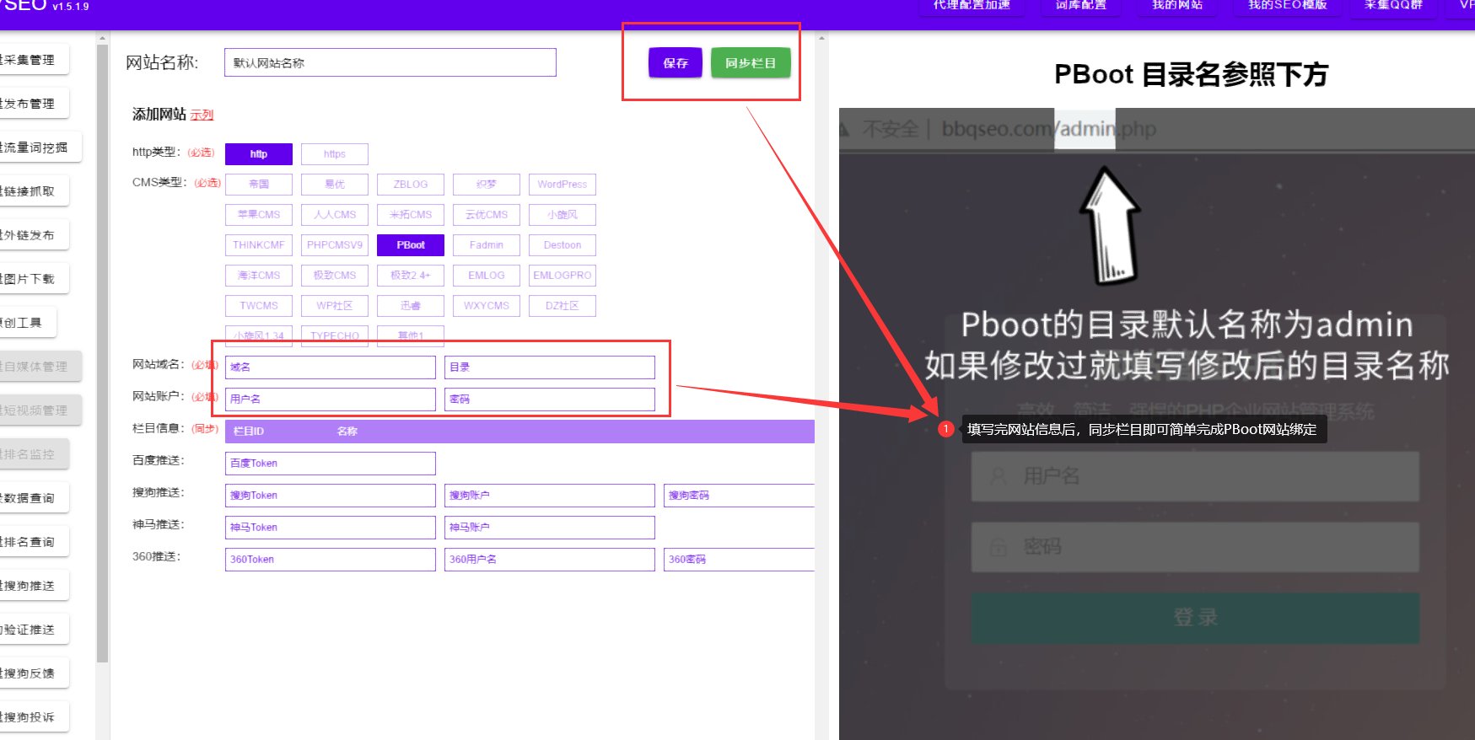
Task: Choose THINKCMF CMS type
Action: tap(259, 245)
